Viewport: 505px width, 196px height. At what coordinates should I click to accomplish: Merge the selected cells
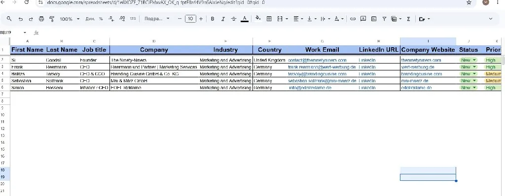pyautogui.click(x=280, y=19)
